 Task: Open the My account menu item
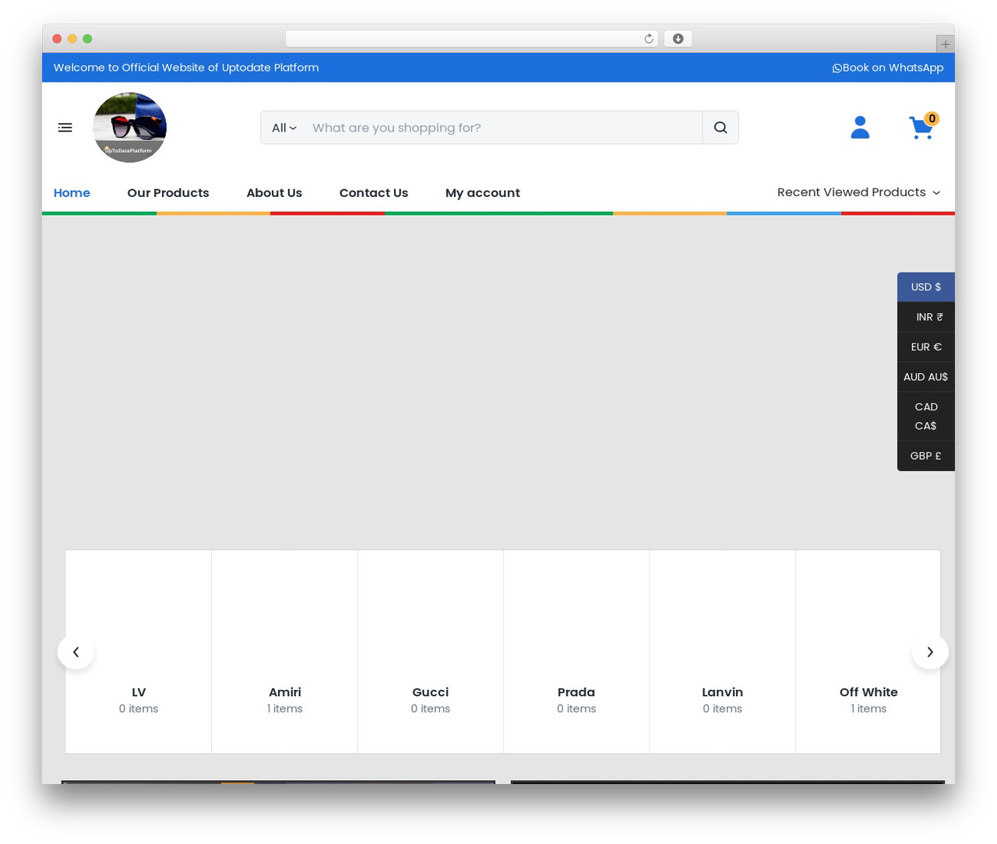483,193
